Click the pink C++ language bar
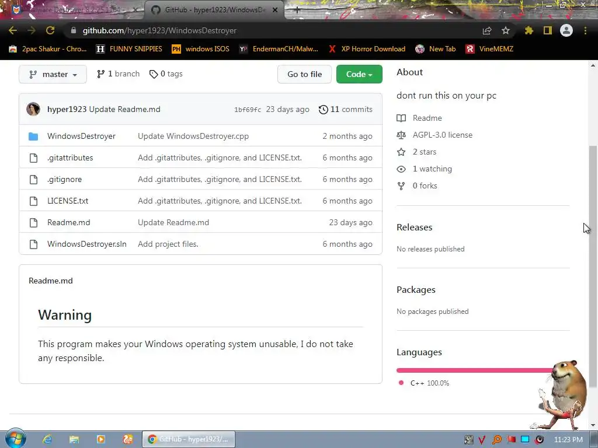Viewport: 598px width, 448px height. (x=475, y=370)
